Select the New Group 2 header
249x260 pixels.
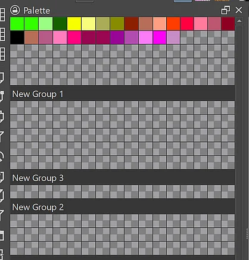(122, 207)
